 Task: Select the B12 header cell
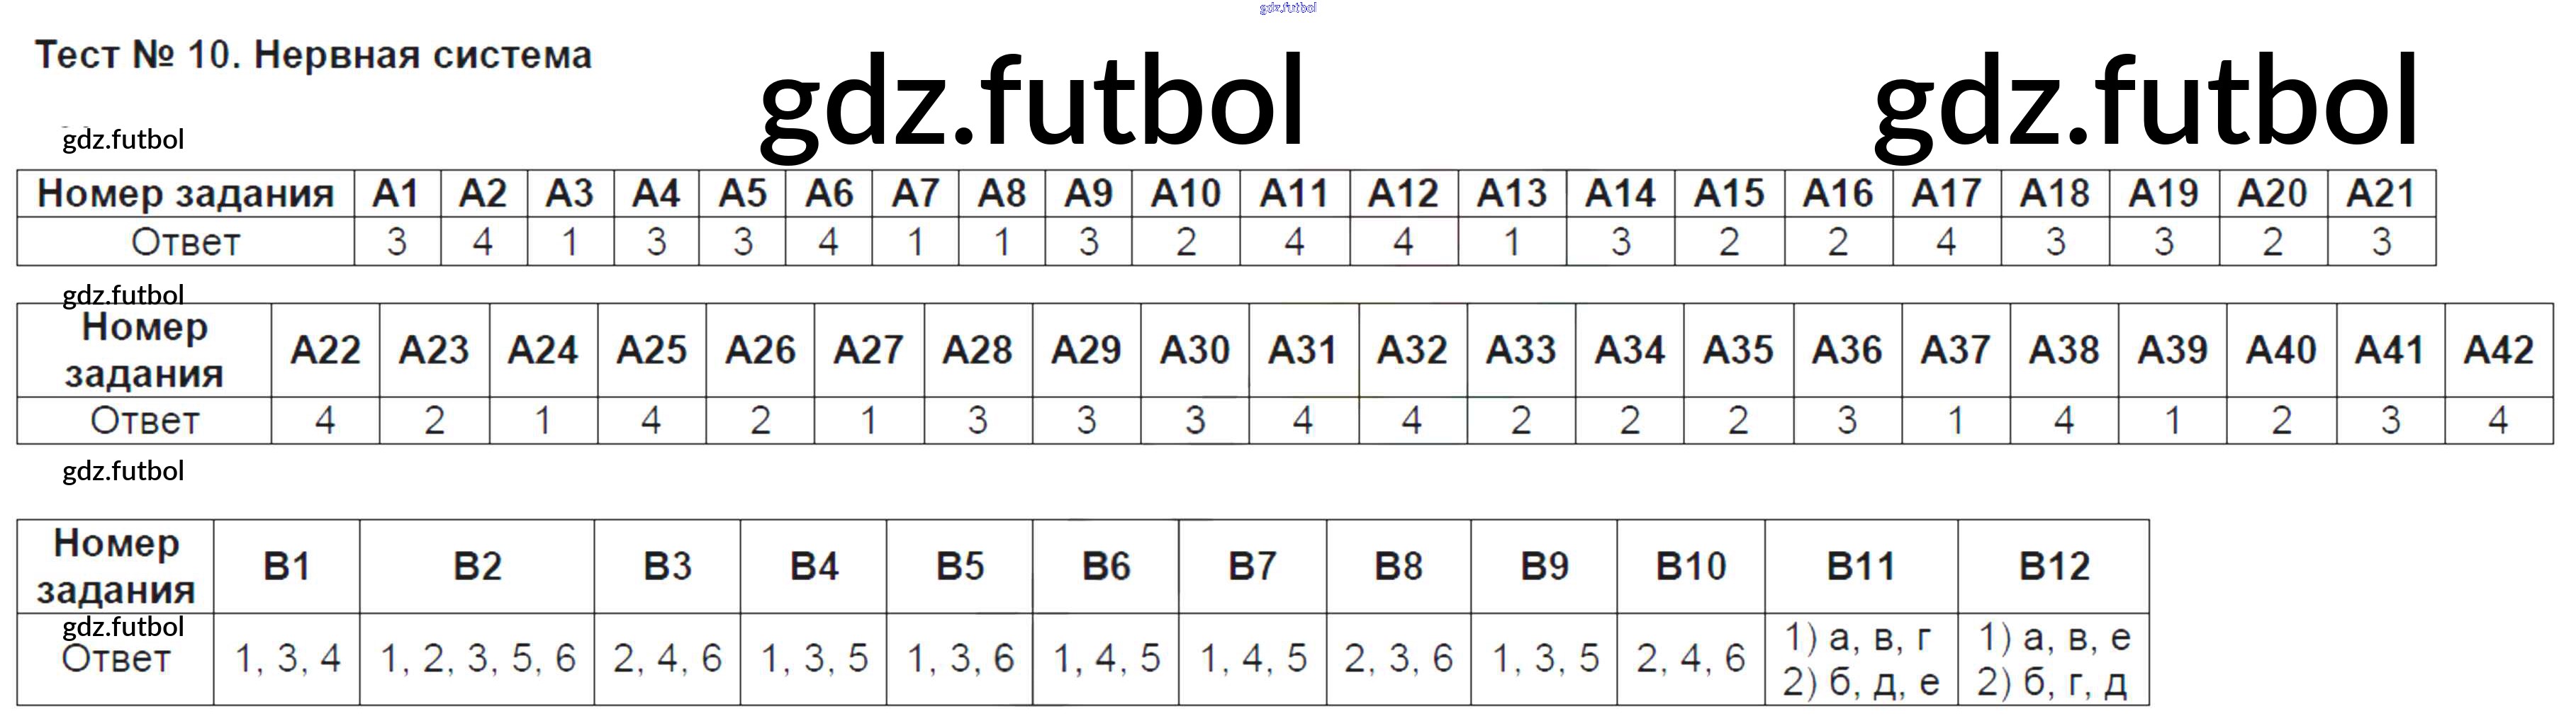pyautogui.click(x=2053, y=566)
